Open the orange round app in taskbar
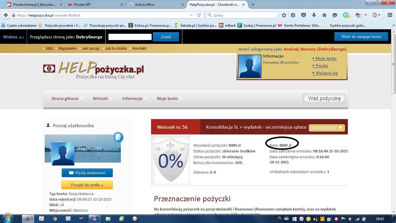 [x=135, y=219]
